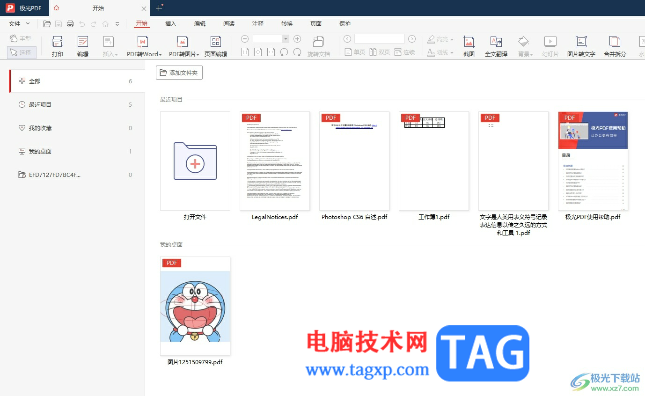Open the Photoshop CS6 自述.pdf thumbnail

(354, 161)
